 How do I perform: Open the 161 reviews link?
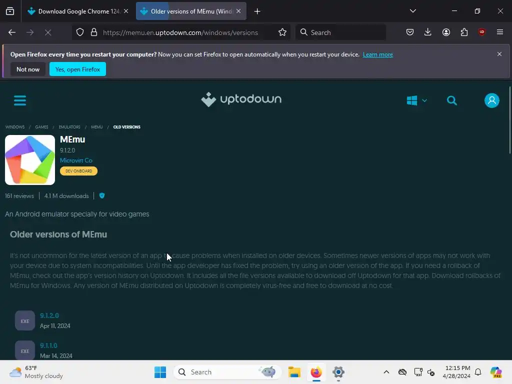[19, 196]
